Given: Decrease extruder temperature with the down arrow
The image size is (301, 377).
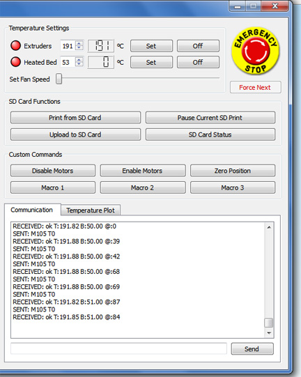Looking at the screenshot, I should 79,48.
